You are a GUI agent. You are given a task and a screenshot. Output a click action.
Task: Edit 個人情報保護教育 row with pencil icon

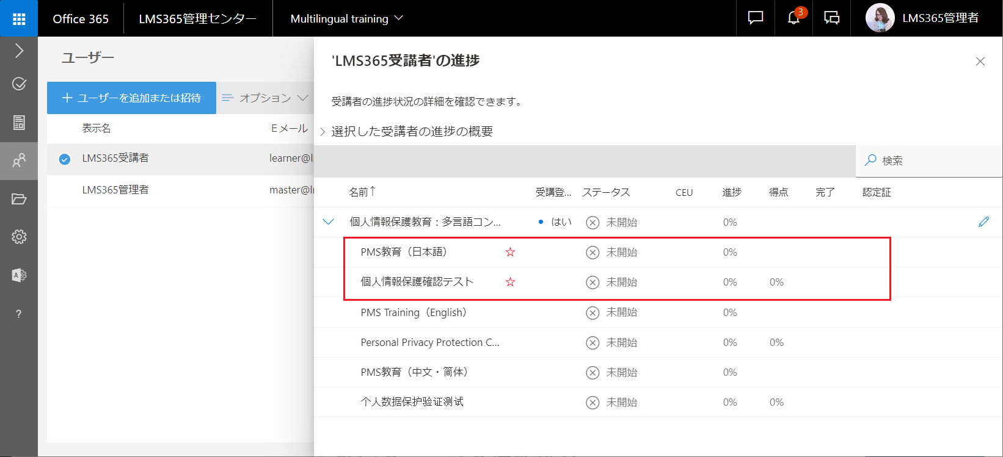pyautogui.click(x=983, y=222)
